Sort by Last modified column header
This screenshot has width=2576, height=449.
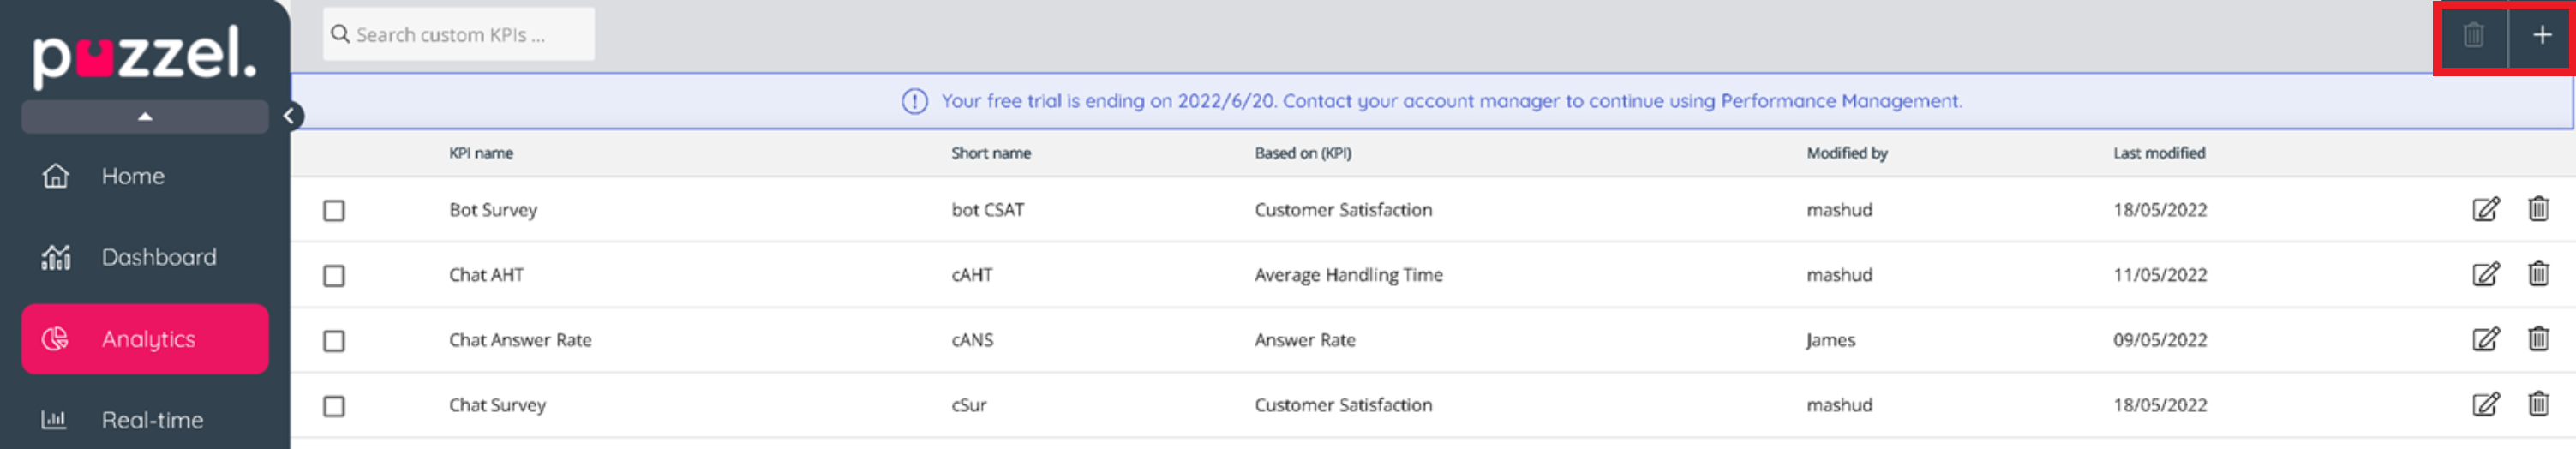point(2158,153)
